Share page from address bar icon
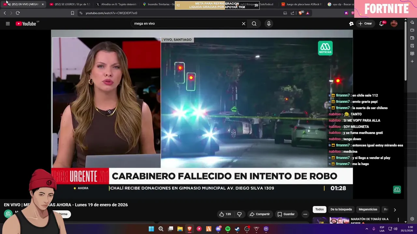The height and width of the screenshot is (234, 417). coord(292,13)
